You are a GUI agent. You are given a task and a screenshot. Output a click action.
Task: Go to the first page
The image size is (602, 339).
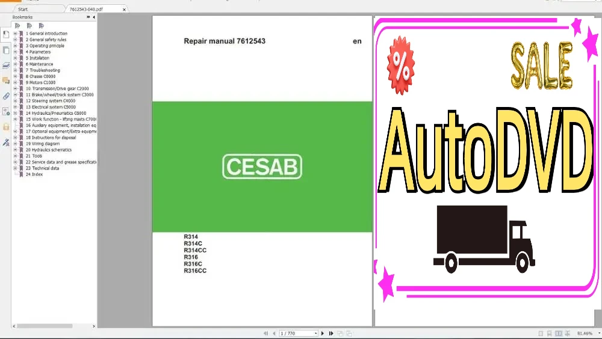(265, 333)
